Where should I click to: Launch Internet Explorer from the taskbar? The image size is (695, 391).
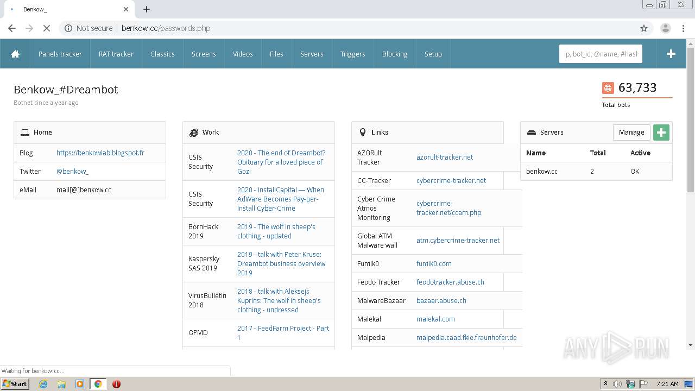tap(43, 384)
